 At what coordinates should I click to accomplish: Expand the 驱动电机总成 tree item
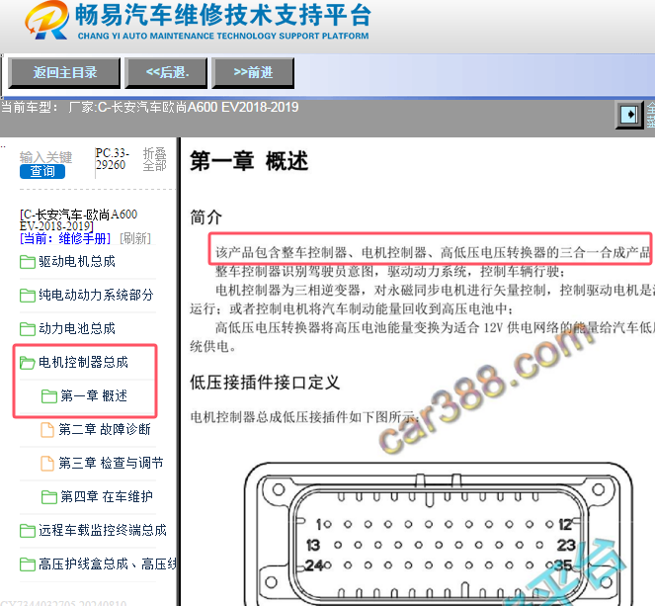pos(77,262)
